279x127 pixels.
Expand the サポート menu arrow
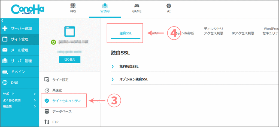35,94
